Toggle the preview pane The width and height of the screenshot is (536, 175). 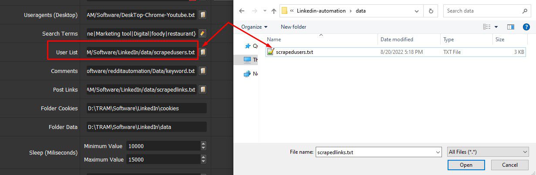pos(511,27)
